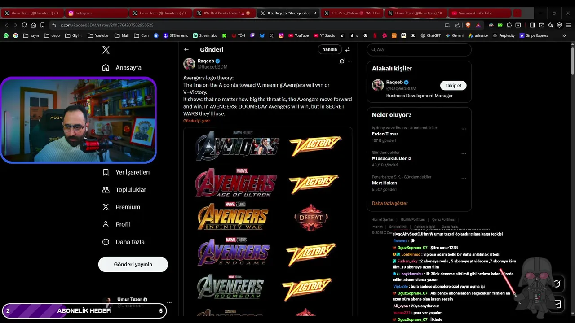Open Yer İşaretleri bookmarks page
Image resolution: width=575 pixels, height=323 pixels.
126,172
